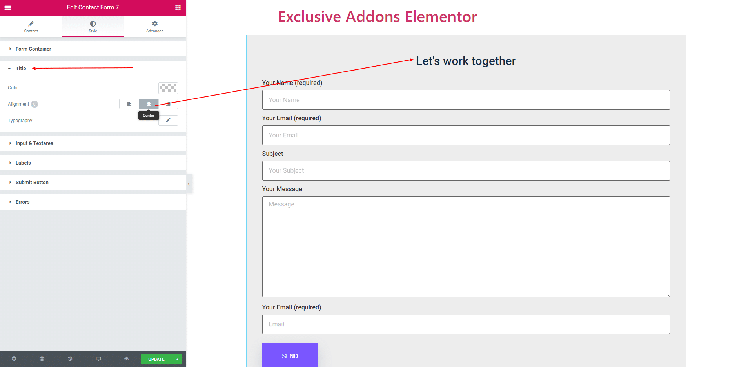Open the Navigator layers icon
Image resolution: width=746 pixels, height=367 pixels.
(42, 359)
